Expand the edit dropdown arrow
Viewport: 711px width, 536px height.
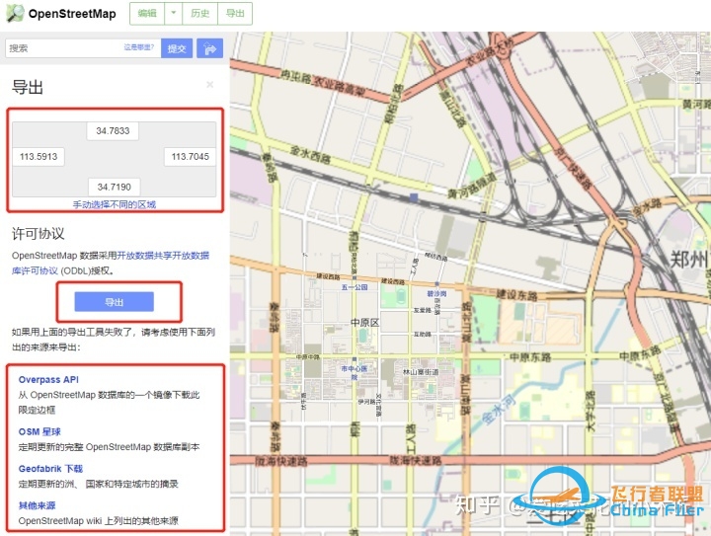pos(173,14)
